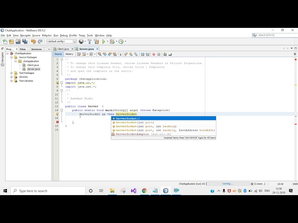Close the Server.java editor tab

pos(97,49)
